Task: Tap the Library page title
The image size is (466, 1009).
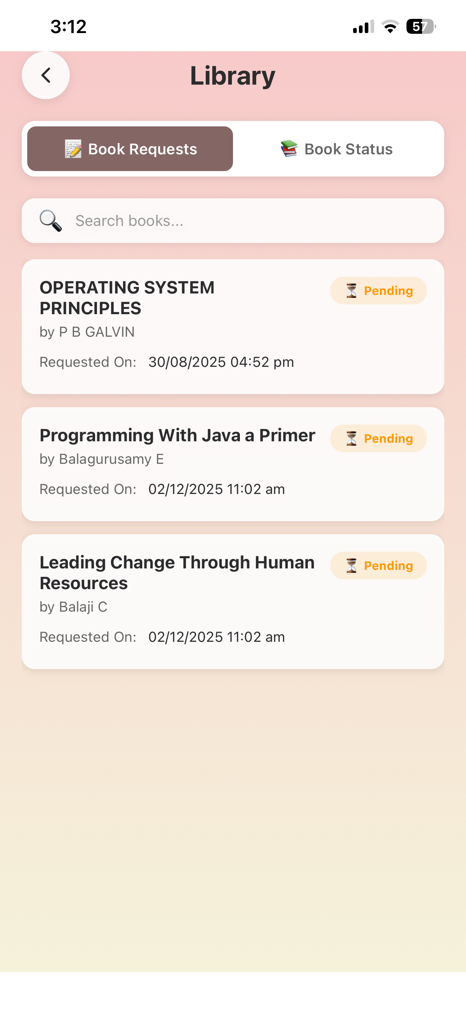Action: tap(233, 75)
